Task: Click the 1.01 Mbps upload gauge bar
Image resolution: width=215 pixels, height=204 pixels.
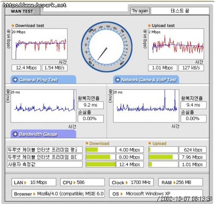Action: click(163, 164)
